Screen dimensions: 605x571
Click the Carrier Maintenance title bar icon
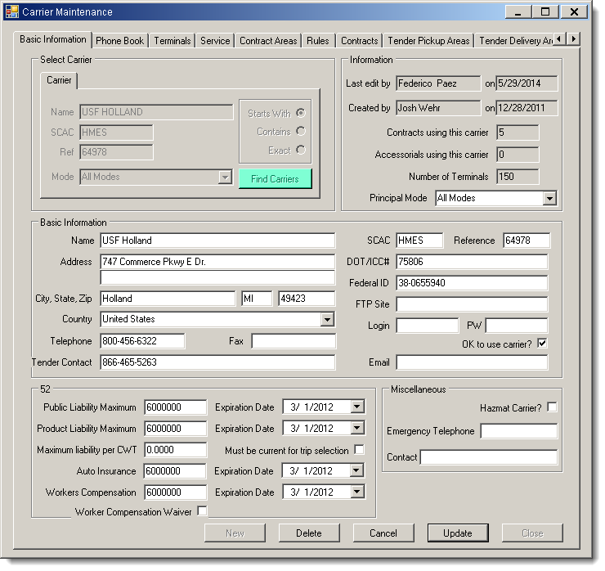[x=12, y=11]
